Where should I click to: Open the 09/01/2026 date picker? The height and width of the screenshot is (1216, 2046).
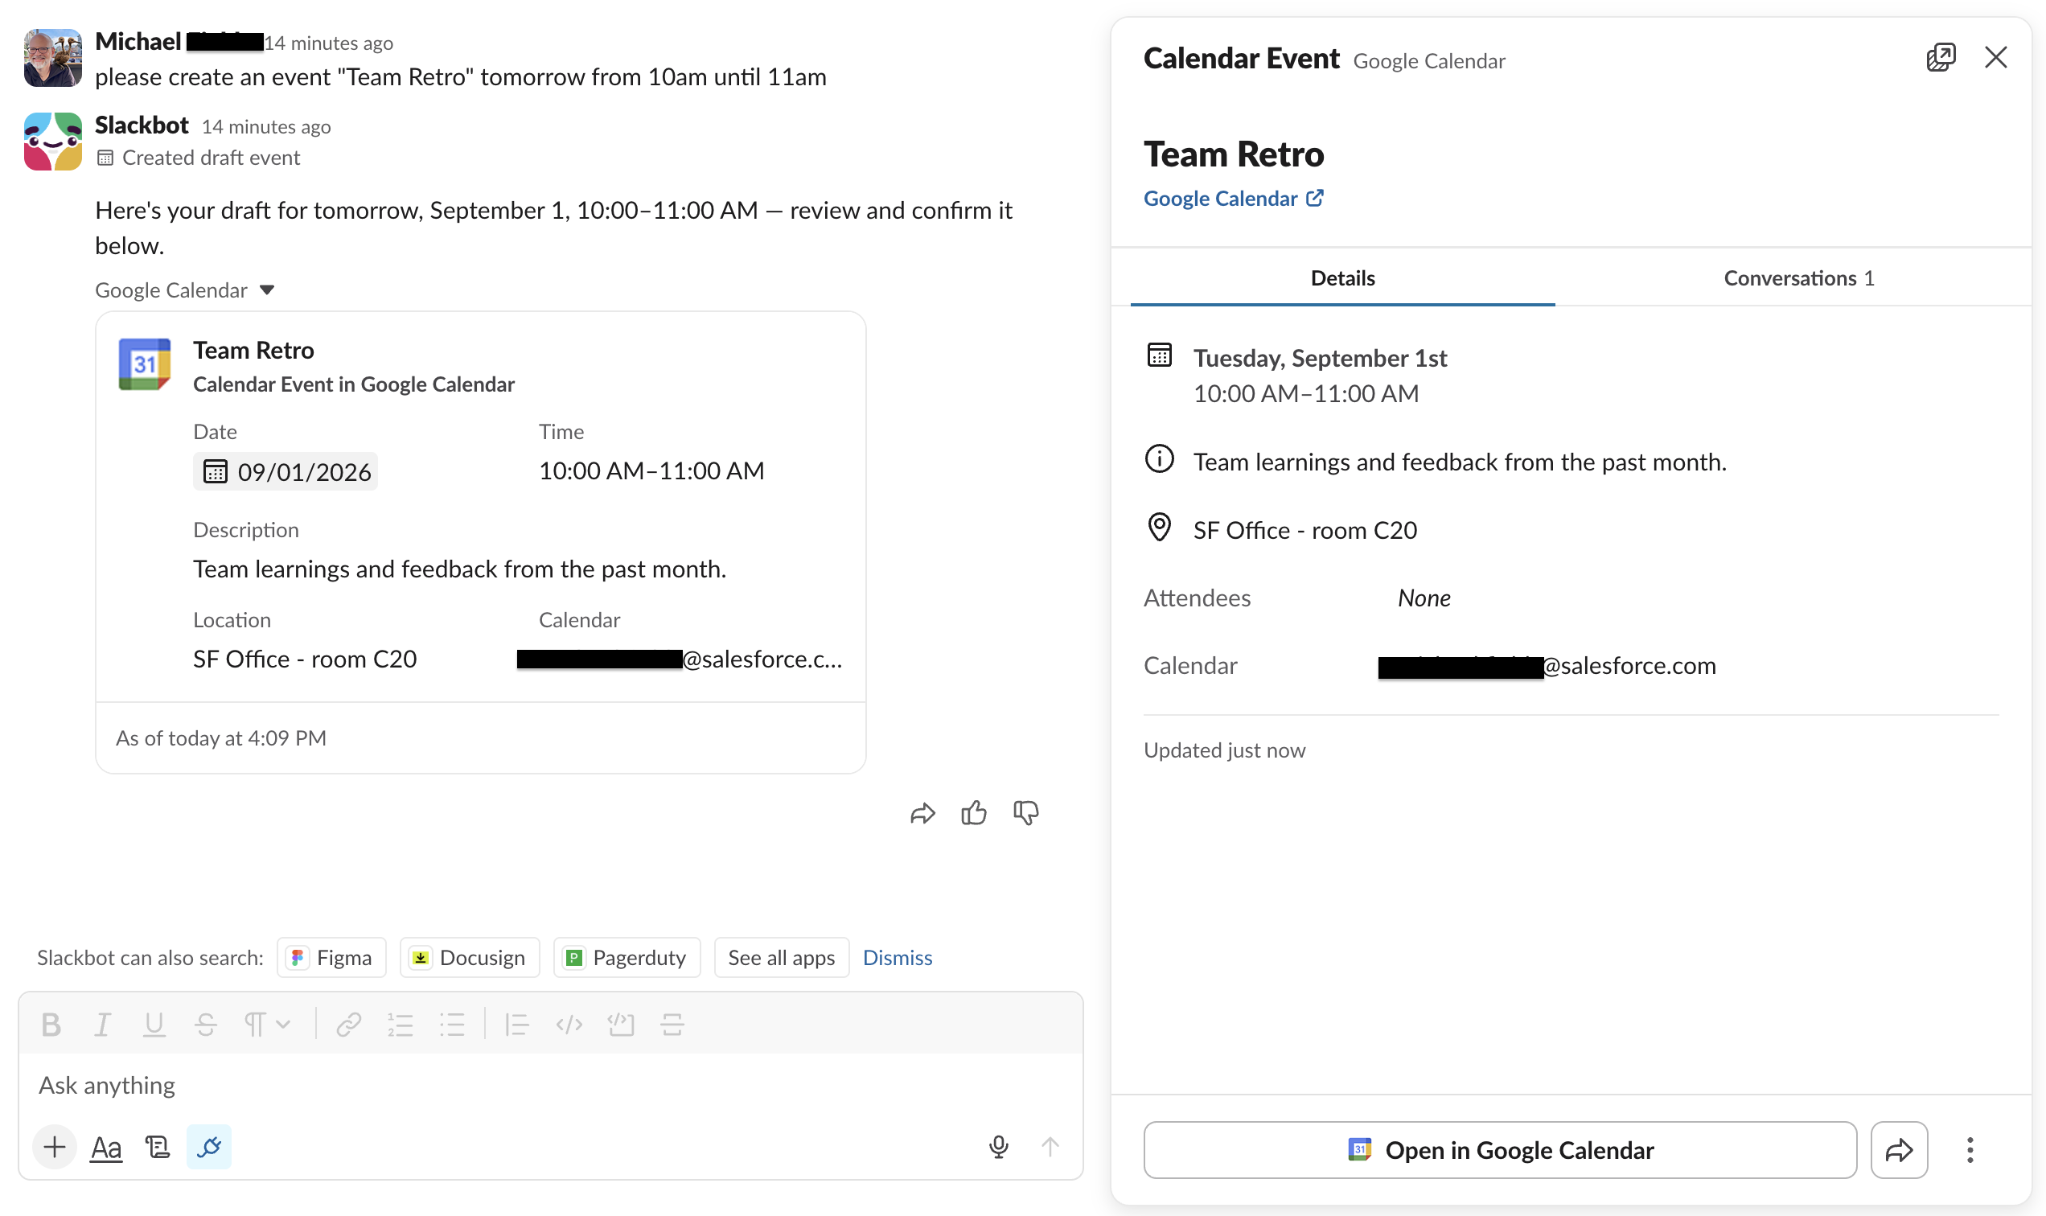286,472
